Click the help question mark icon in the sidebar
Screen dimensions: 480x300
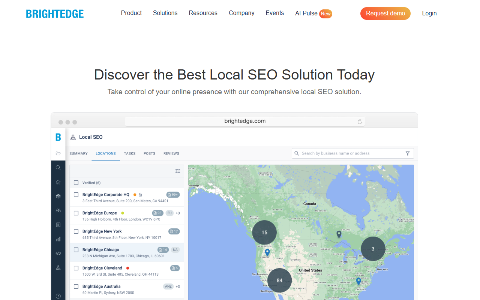[x=58, y=296]
